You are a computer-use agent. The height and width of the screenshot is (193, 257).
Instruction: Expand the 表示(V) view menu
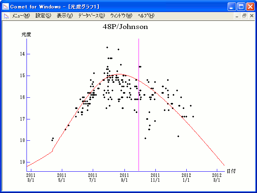click(65, 16)
